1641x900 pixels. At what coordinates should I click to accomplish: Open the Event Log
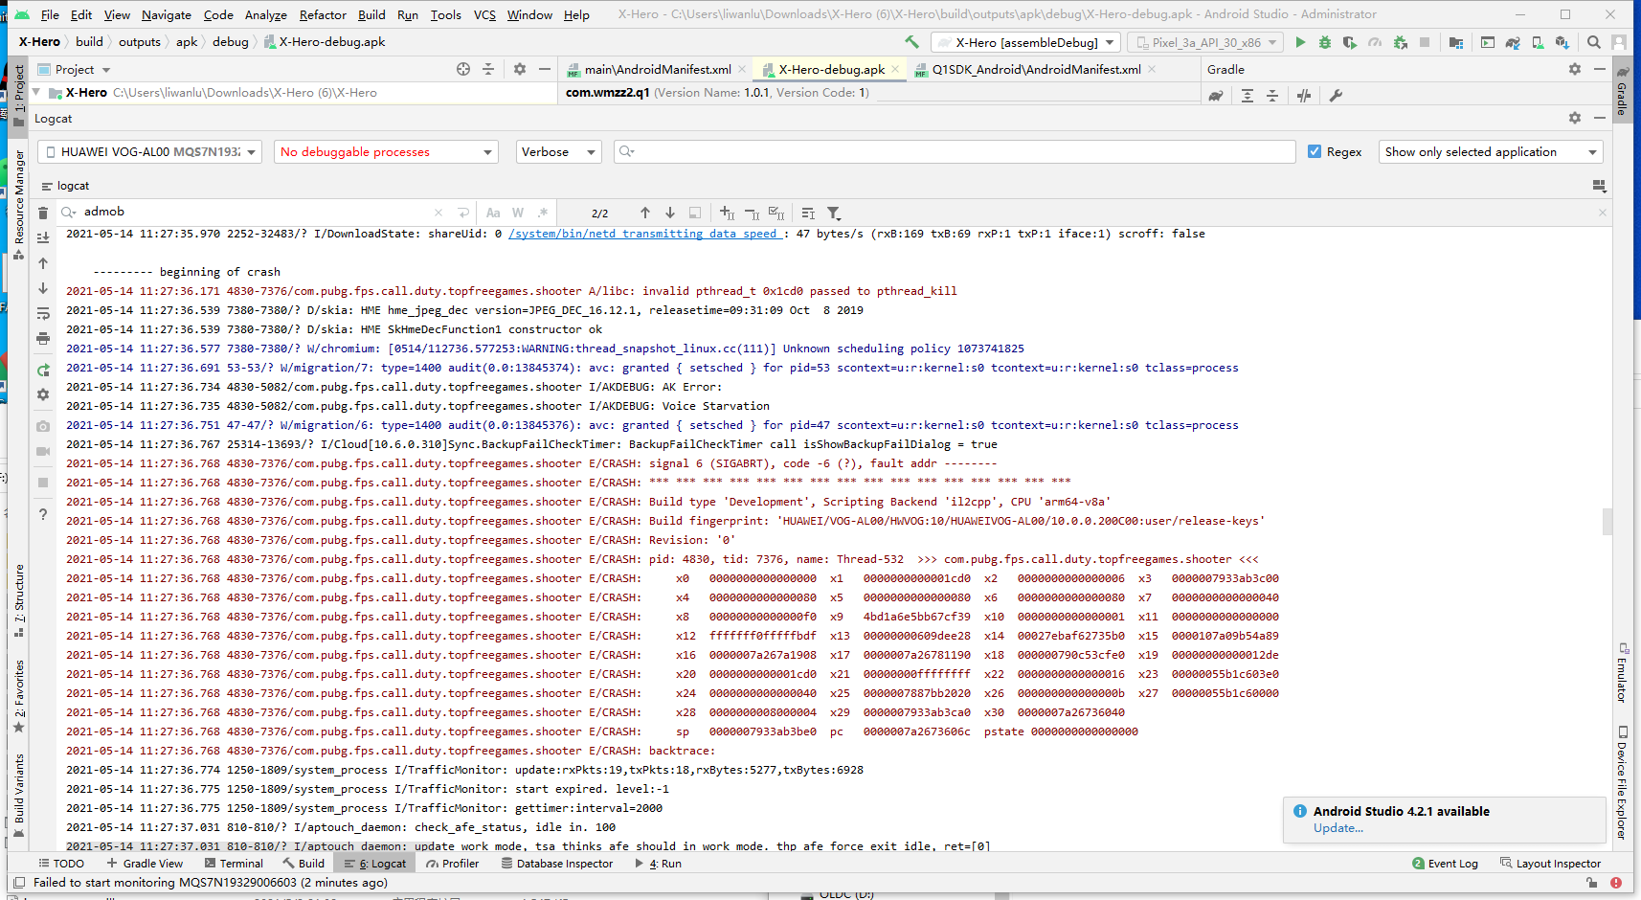coord(1446,863)
